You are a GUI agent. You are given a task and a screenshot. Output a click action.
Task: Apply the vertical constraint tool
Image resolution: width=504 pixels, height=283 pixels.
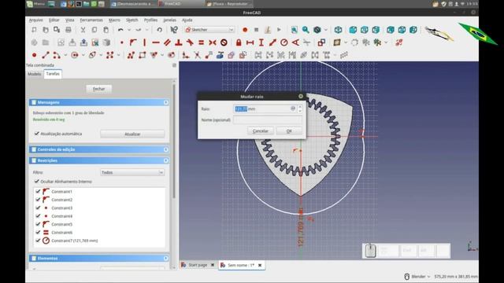point(144,42)
